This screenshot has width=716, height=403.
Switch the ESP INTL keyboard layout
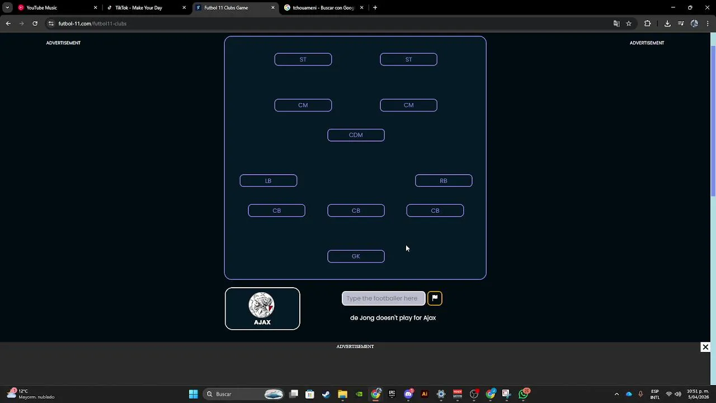click(x=654, y=394)
